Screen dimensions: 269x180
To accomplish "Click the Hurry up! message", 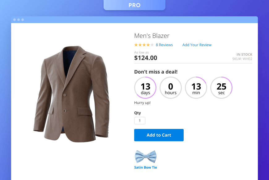I will point(142,102).
